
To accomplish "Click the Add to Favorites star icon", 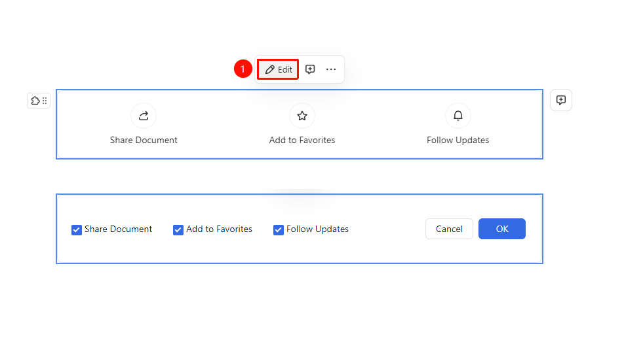I will (x=302, y=116).
